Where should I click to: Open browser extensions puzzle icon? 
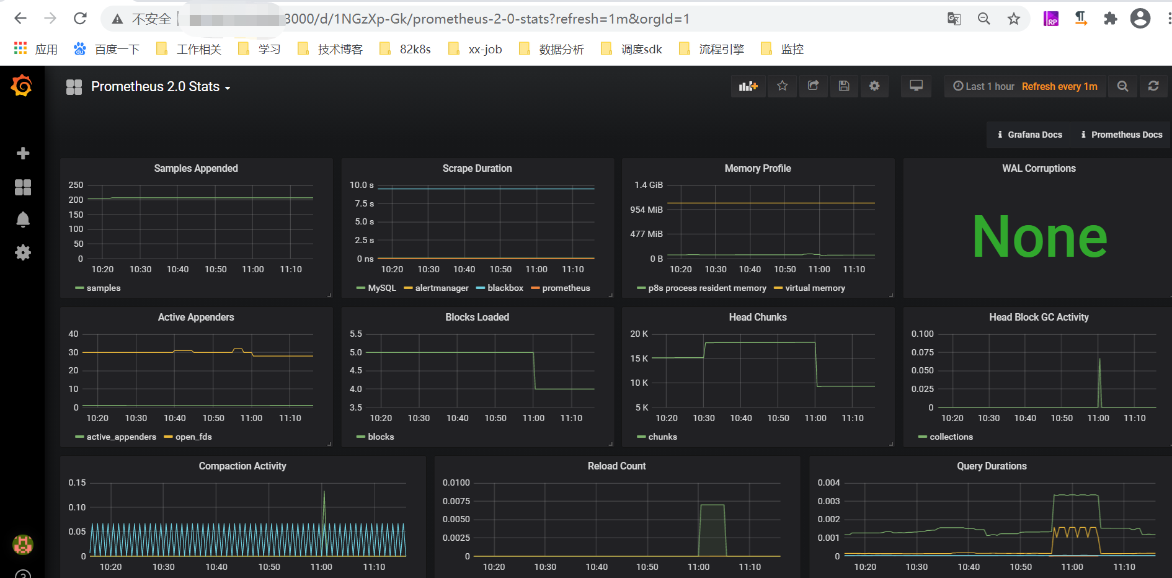(x=1111, y=19)
